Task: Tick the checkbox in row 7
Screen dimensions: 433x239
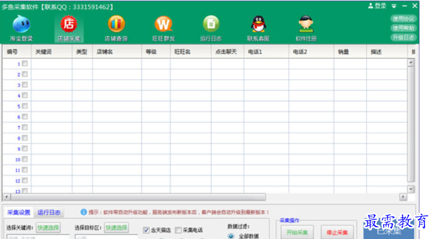Action: click(25, 127)
